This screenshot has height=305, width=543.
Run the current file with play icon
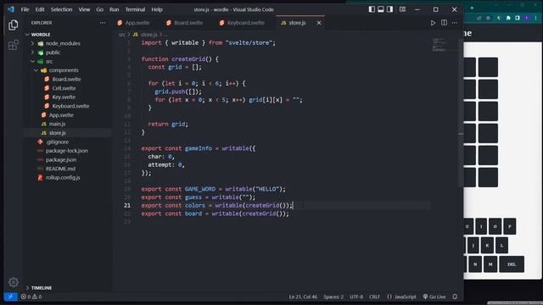tap(433, 23)
